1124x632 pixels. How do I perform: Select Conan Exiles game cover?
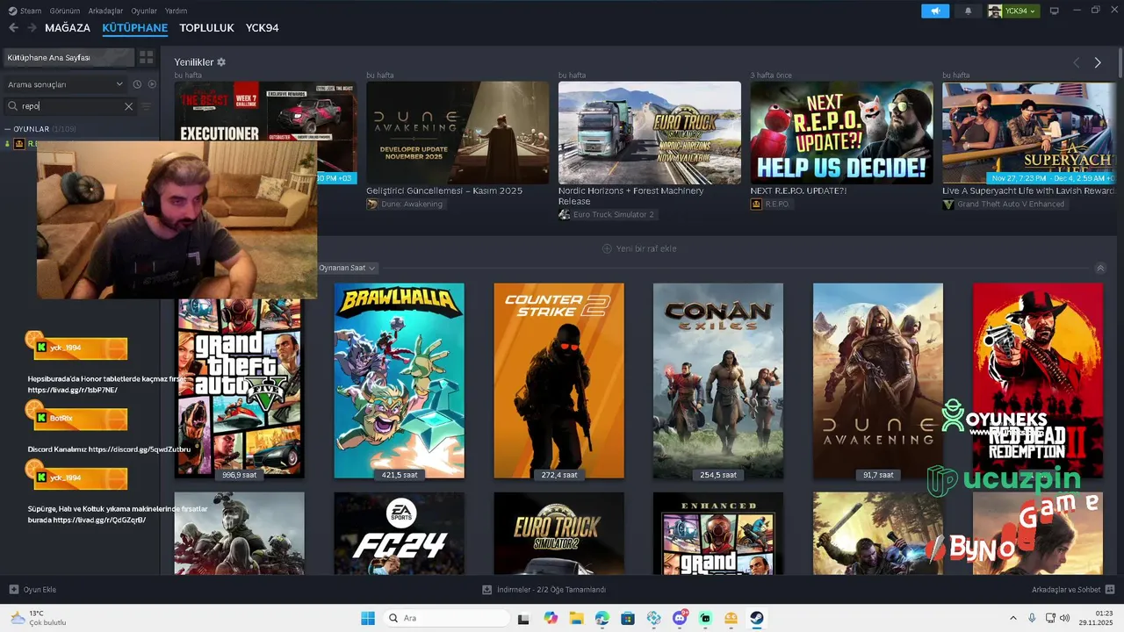coord(718,380)
